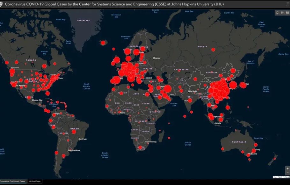Select the red marker on the Faroe Islands
The width and height of the screenshot is (290, 185).
click(114, 49)
